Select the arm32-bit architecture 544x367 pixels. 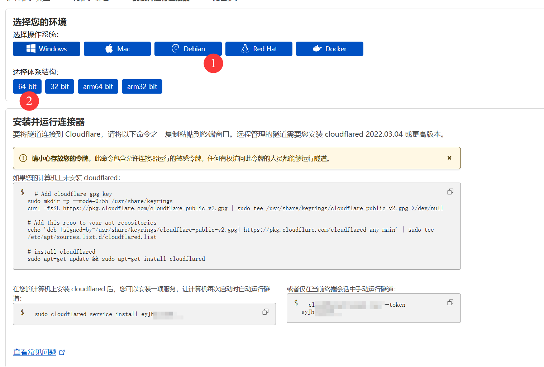[142, 86]
